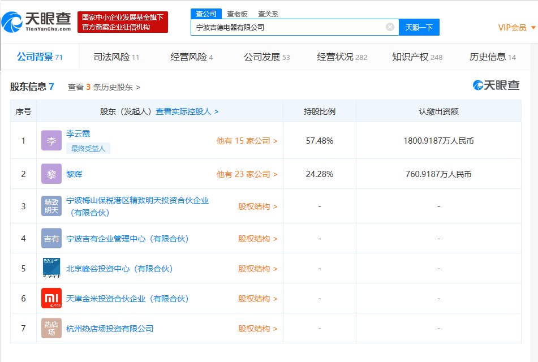Expand 他有 15 家公司 for 李云霞
The height and width of the screenshot is (362, 538).
click(247, 141)
